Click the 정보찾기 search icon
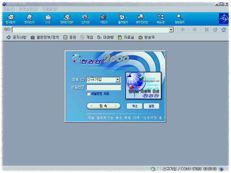The width and height of the screenshot is (231, 173). [179, 19]
